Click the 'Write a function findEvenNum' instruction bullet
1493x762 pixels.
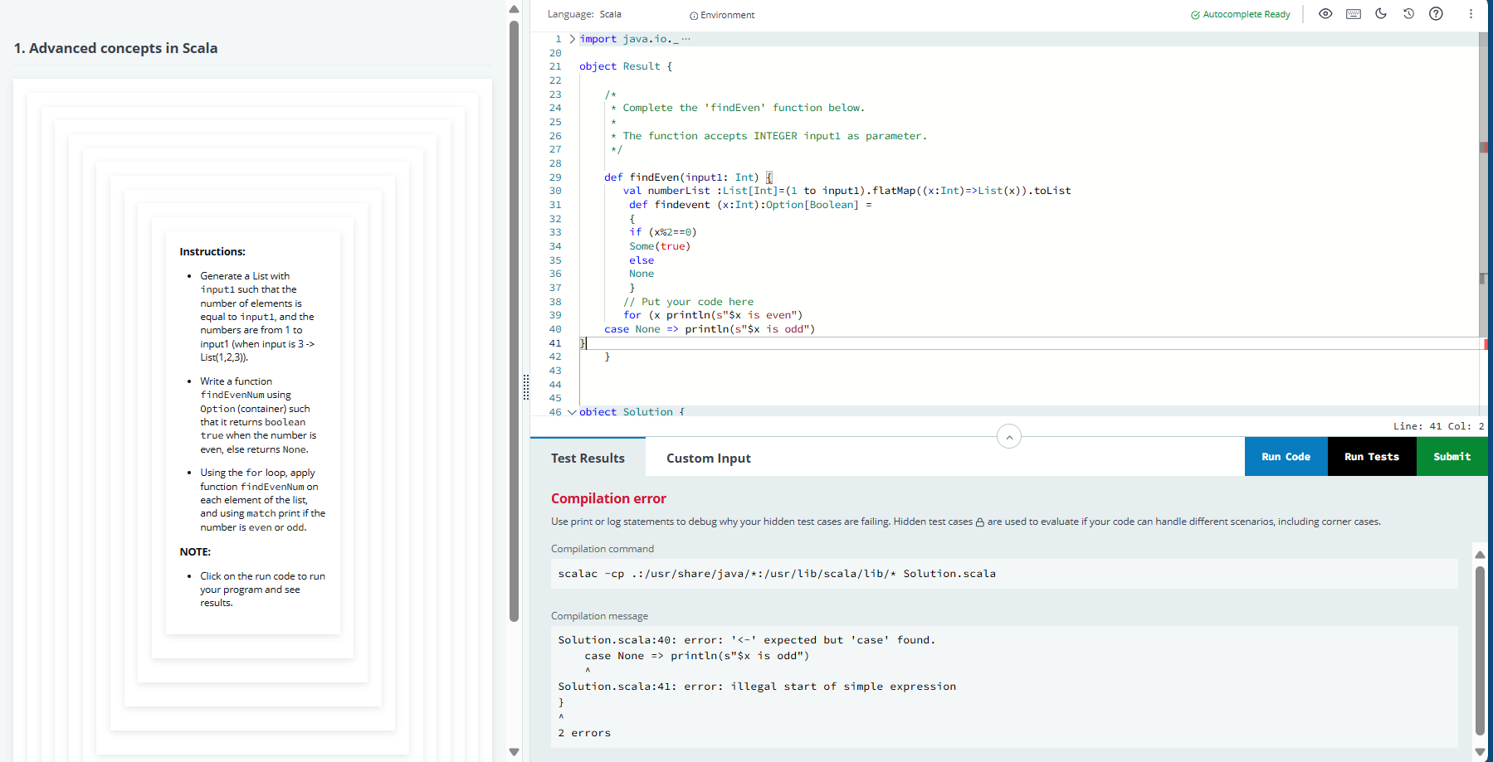[x=258, y=415]
